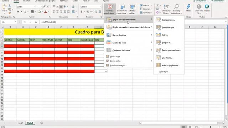Select column A header
This screenshot has height=128, width=228.
coord(10,27)
